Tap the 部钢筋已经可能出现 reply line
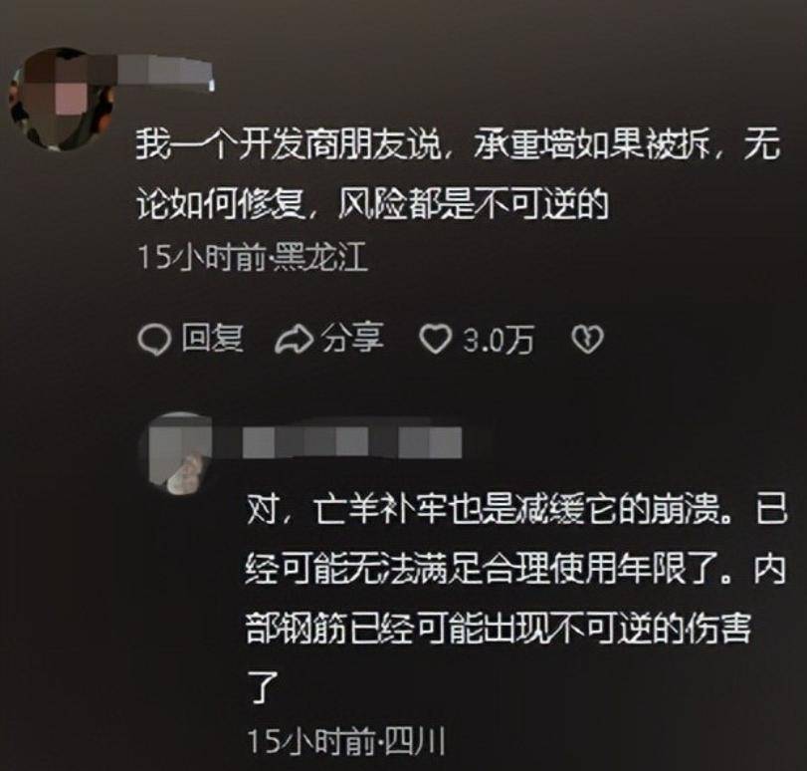The height and width of the screenshot is (771, 807). pyautogui.click(x=499, y=629)
